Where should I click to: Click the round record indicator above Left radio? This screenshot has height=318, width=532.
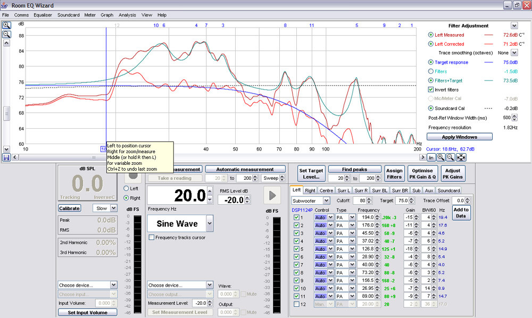(x=133, y=174)
